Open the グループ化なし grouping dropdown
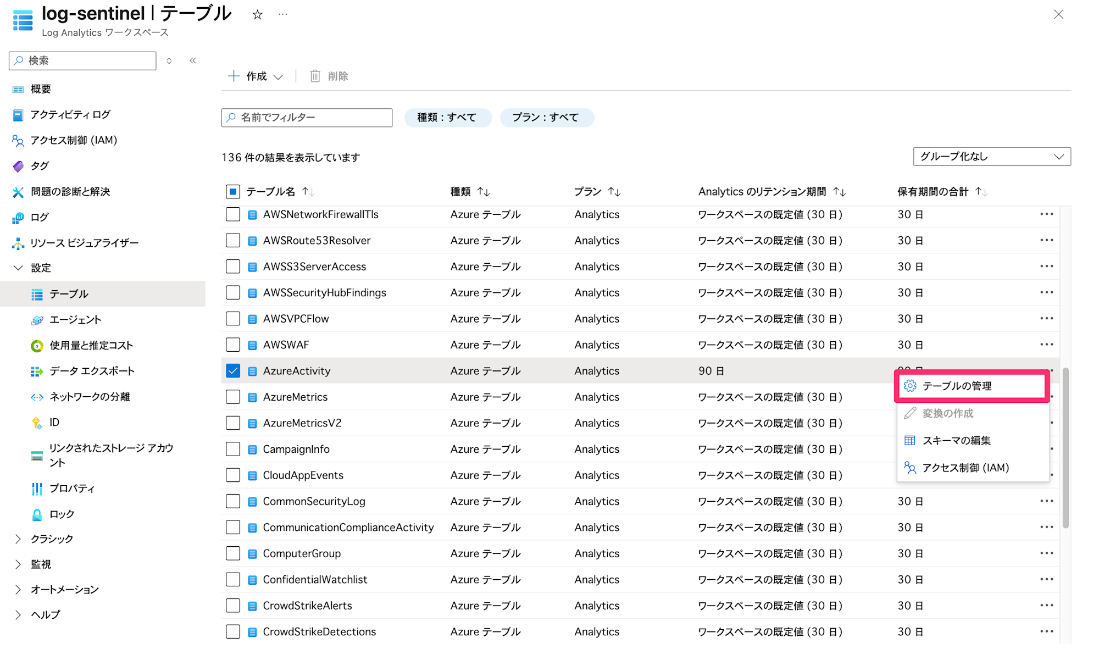Viewport: 1099px width, 660px height. 992,157
